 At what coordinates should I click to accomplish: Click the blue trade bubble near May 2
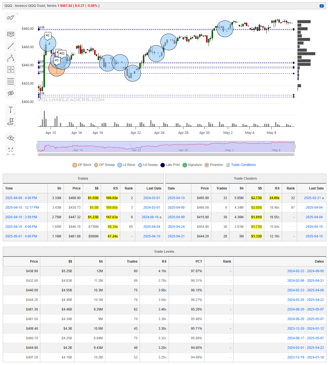click(225, 29)
